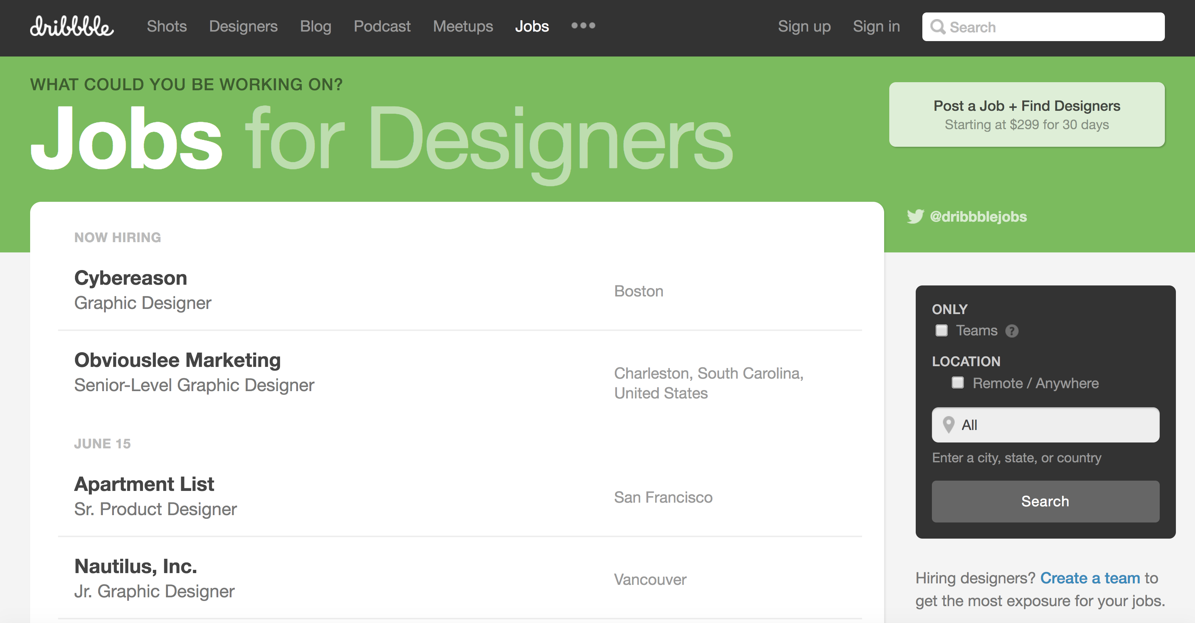This screenshot has height=623, width=1195.
Task: Click the Twitter bird icon
Action: coord(915,216)
